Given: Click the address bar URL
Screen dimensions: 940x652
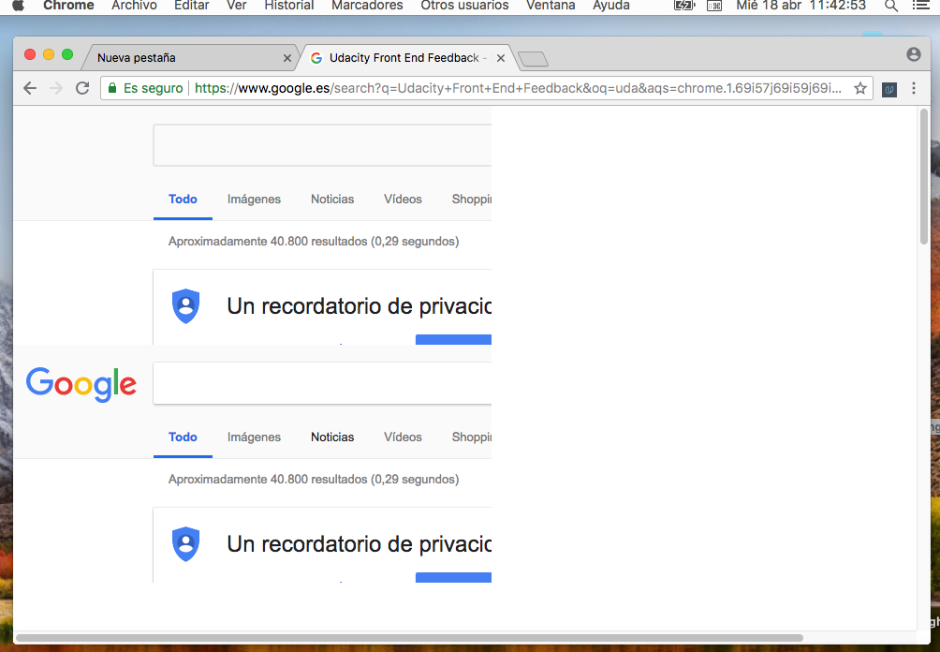Looking at the screenshot, I should click(x=518, y=88).
